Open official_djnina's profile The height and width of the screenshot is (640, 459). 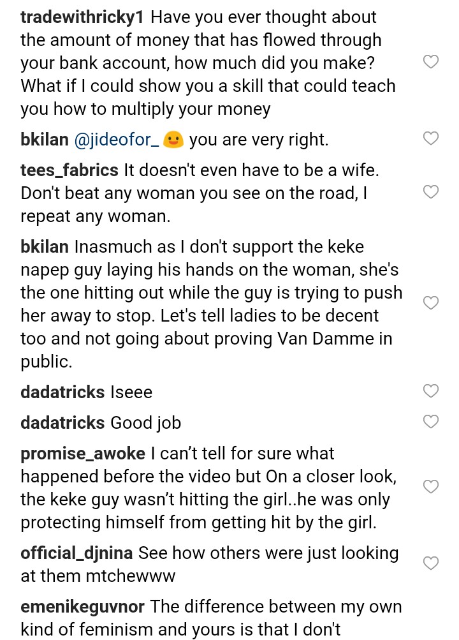76,553
